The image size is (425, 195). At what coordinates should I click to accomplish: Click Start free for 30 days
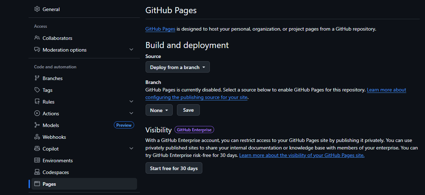174,168
